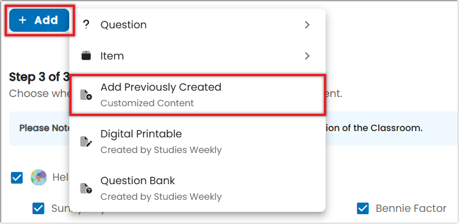Click the globe avatar icon beside checkbox

[39, 177]
